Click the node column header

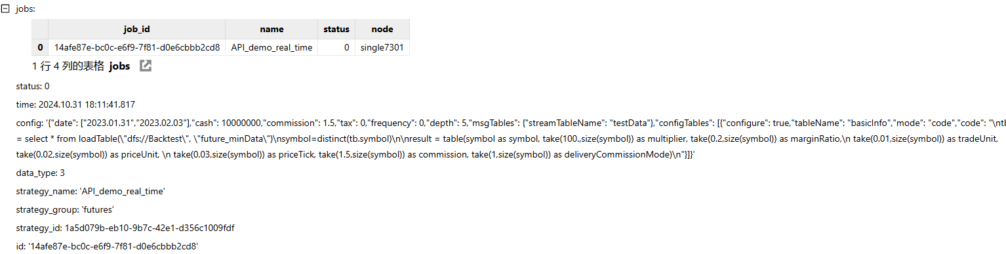(382, 30)
